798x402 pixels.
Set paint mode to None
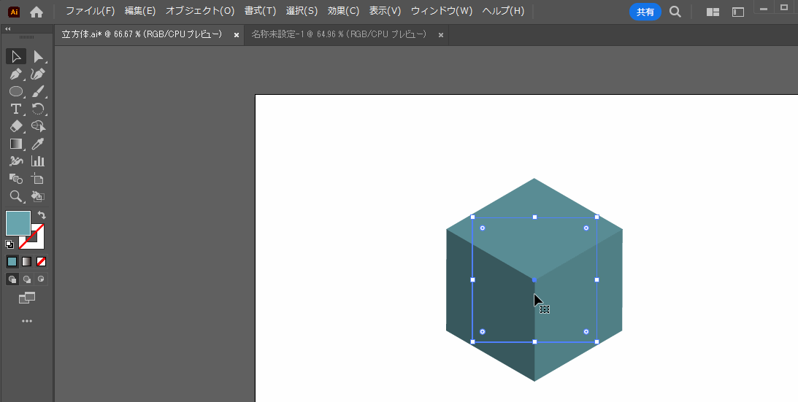(x=41, y=261)
